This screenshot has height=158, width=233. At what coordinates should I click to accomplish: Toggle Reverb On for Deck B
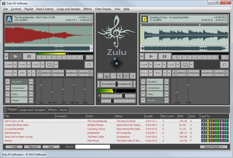coord(166,100)
